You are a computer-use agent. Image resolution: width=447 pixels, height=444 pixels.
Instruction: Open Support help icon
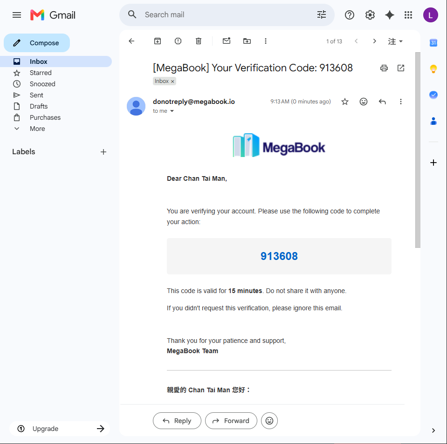click(x=349, y=15)
